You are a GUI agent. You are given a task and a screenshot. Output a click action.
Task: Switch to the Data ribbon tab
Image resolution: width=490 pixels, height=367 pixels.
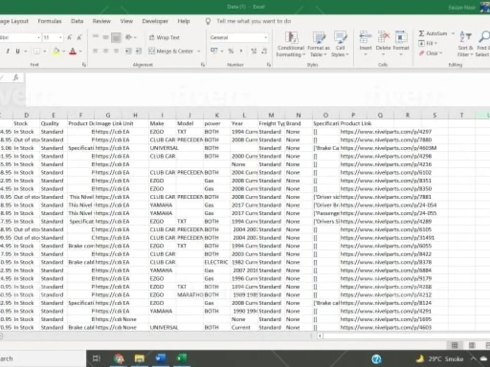tap(76, 21)
